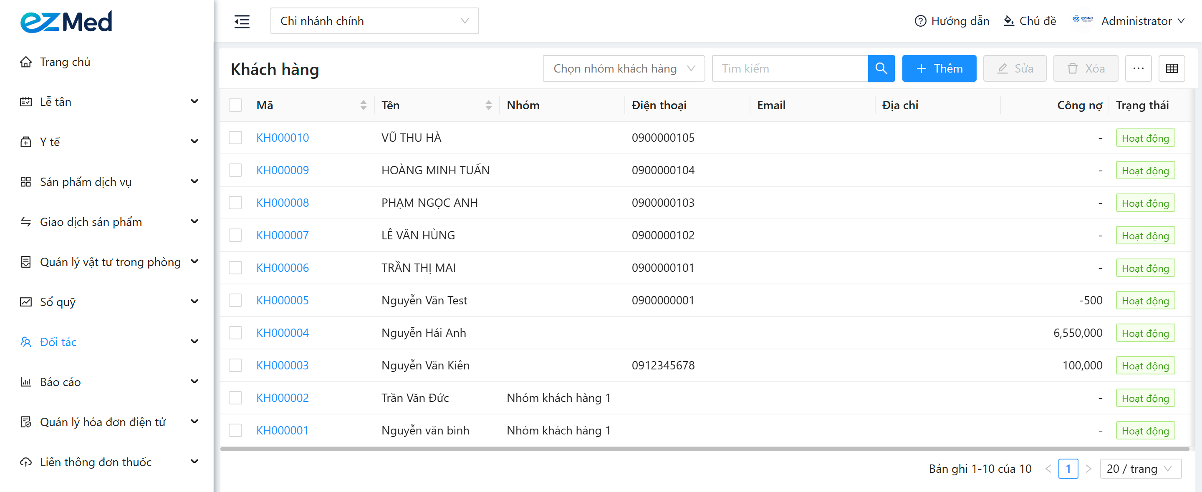Sort by Tên column arrows
The image size is (1202, 492).
point(488,105)
